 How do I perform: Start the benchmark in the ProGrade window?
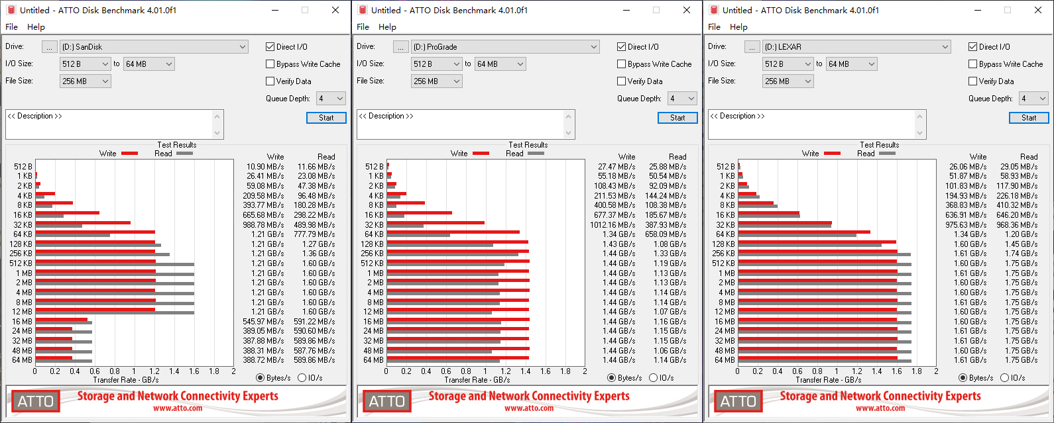[677, 118]
